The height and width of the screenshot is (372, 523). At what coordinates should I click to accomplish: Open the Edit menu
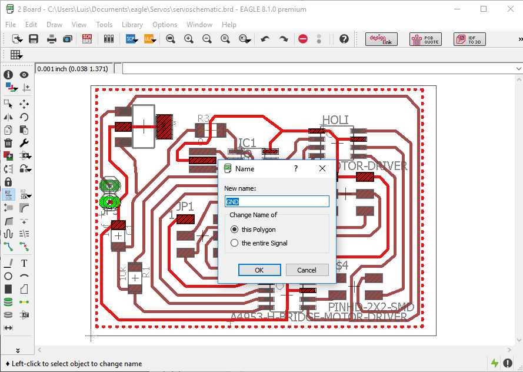[31, 25]
